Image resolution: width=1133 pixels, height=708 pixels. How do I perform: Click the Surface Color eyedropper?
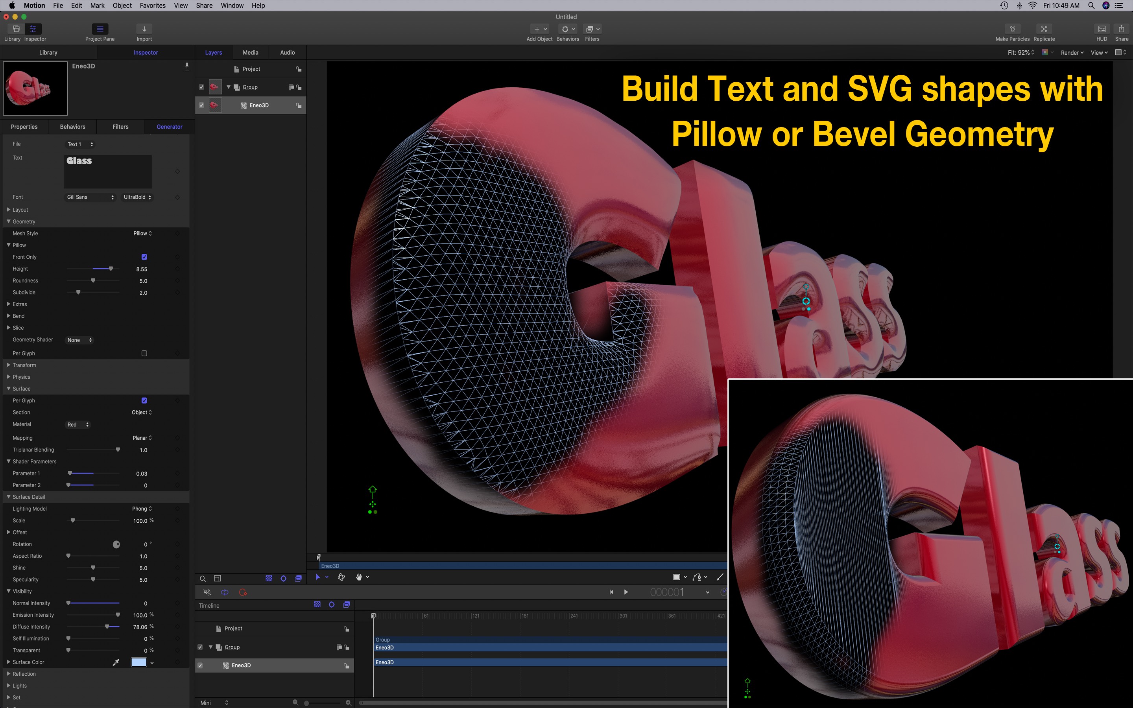(116, 662)
